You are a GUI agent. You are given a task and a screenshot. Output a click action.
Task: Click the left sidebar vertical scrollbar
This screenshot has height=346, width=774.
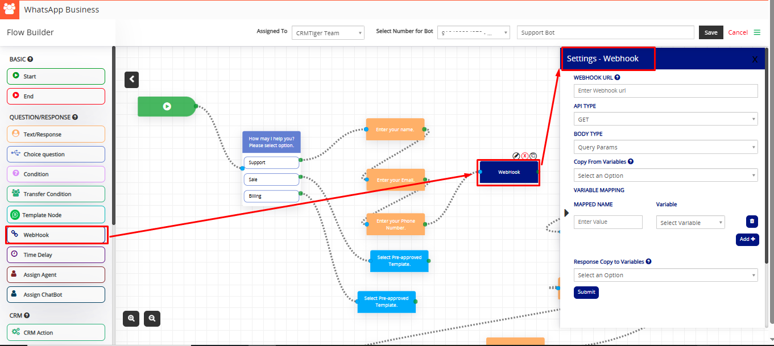click(x=114, y=136)
